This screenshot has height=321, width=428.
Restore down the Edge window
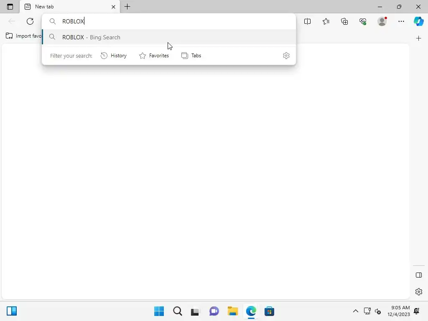pyautogui.click(x=399, y=7)
